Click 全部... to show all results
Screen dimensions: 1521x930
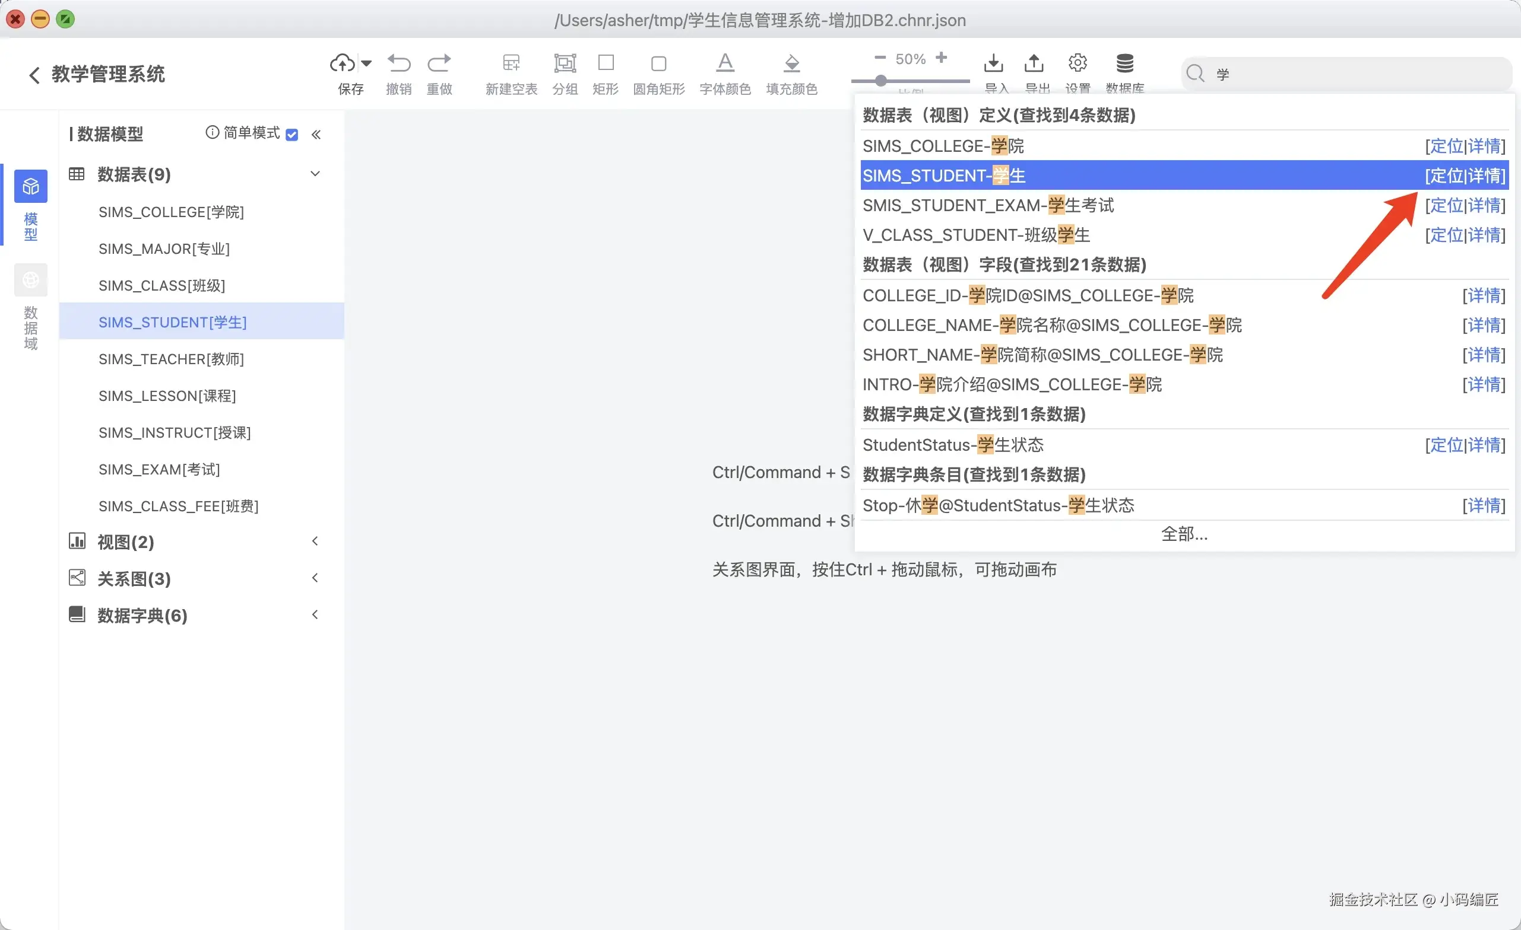tap(1184, 533)
